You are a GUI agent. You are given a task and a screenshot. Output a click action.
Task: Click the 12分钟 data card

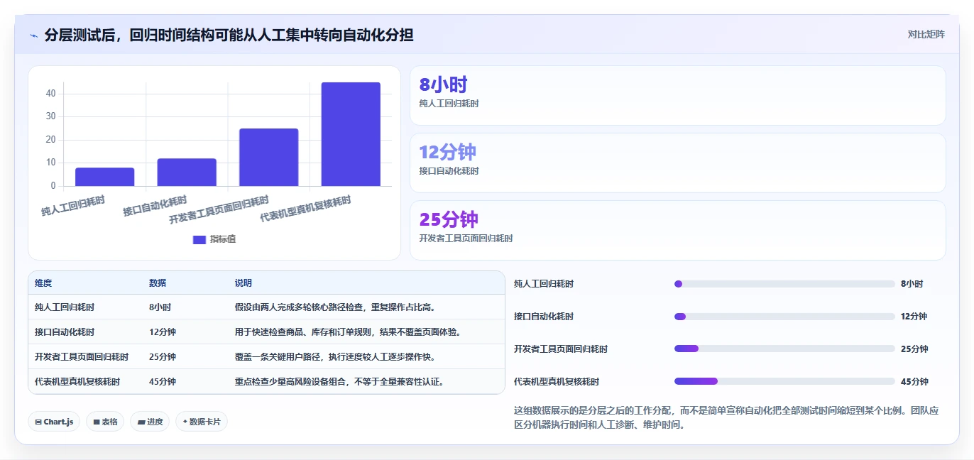[678, 163]
